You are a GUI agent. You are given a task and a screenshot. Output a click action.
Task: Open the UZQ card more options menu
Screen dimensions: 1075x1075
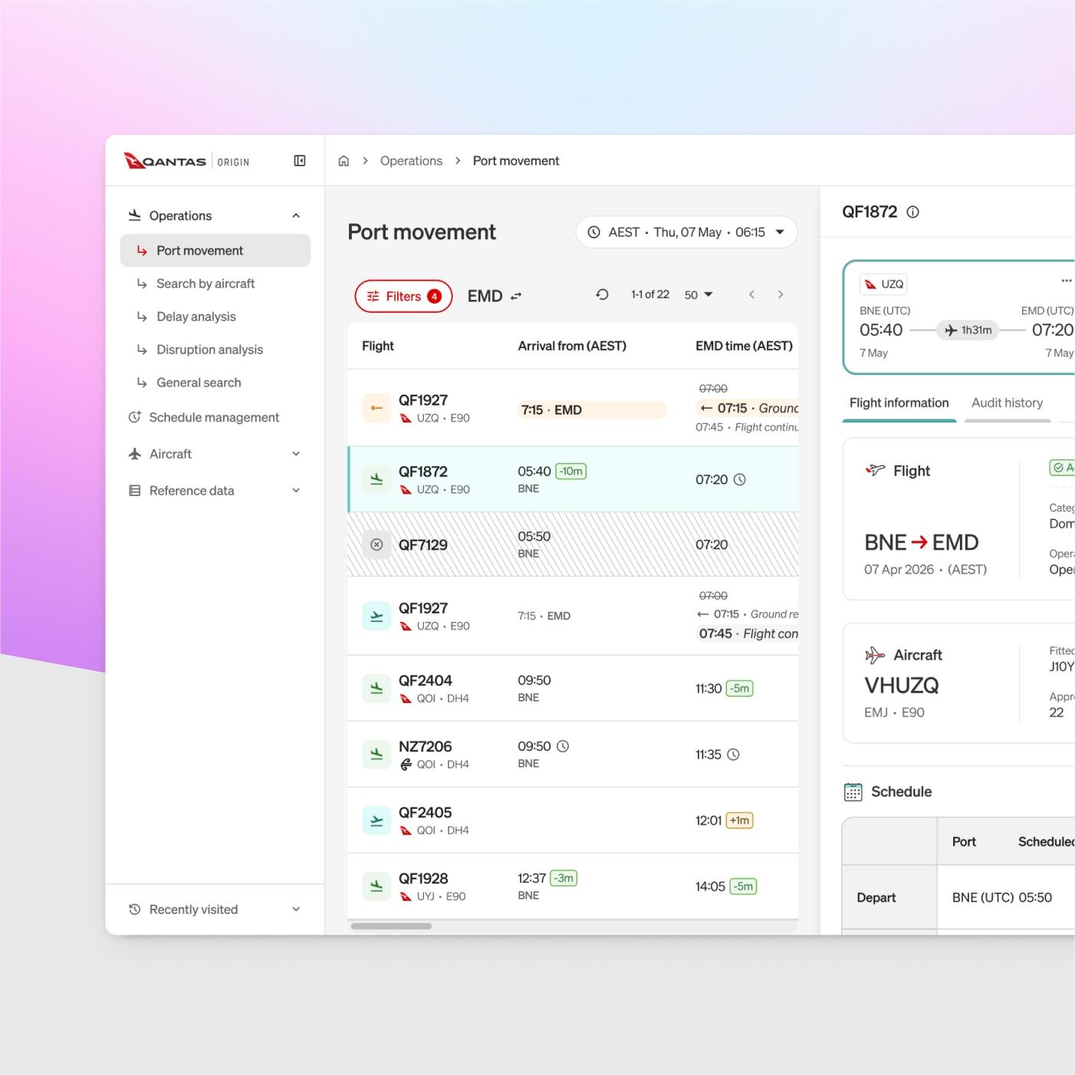pyautogui.click(x=1066, y=281)
